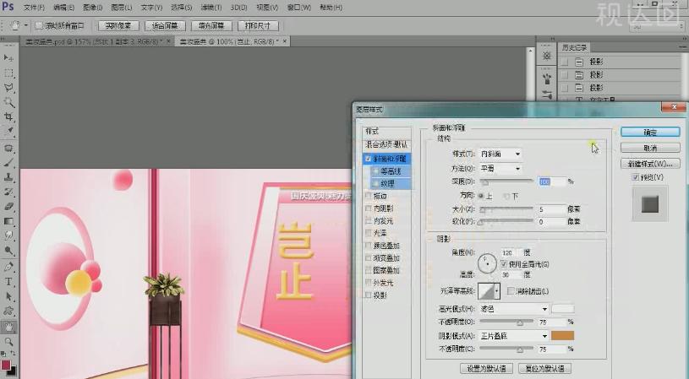Select the 下 (Down) direction radio button
The image size is (689, 379).
click(x=506, y=196)
